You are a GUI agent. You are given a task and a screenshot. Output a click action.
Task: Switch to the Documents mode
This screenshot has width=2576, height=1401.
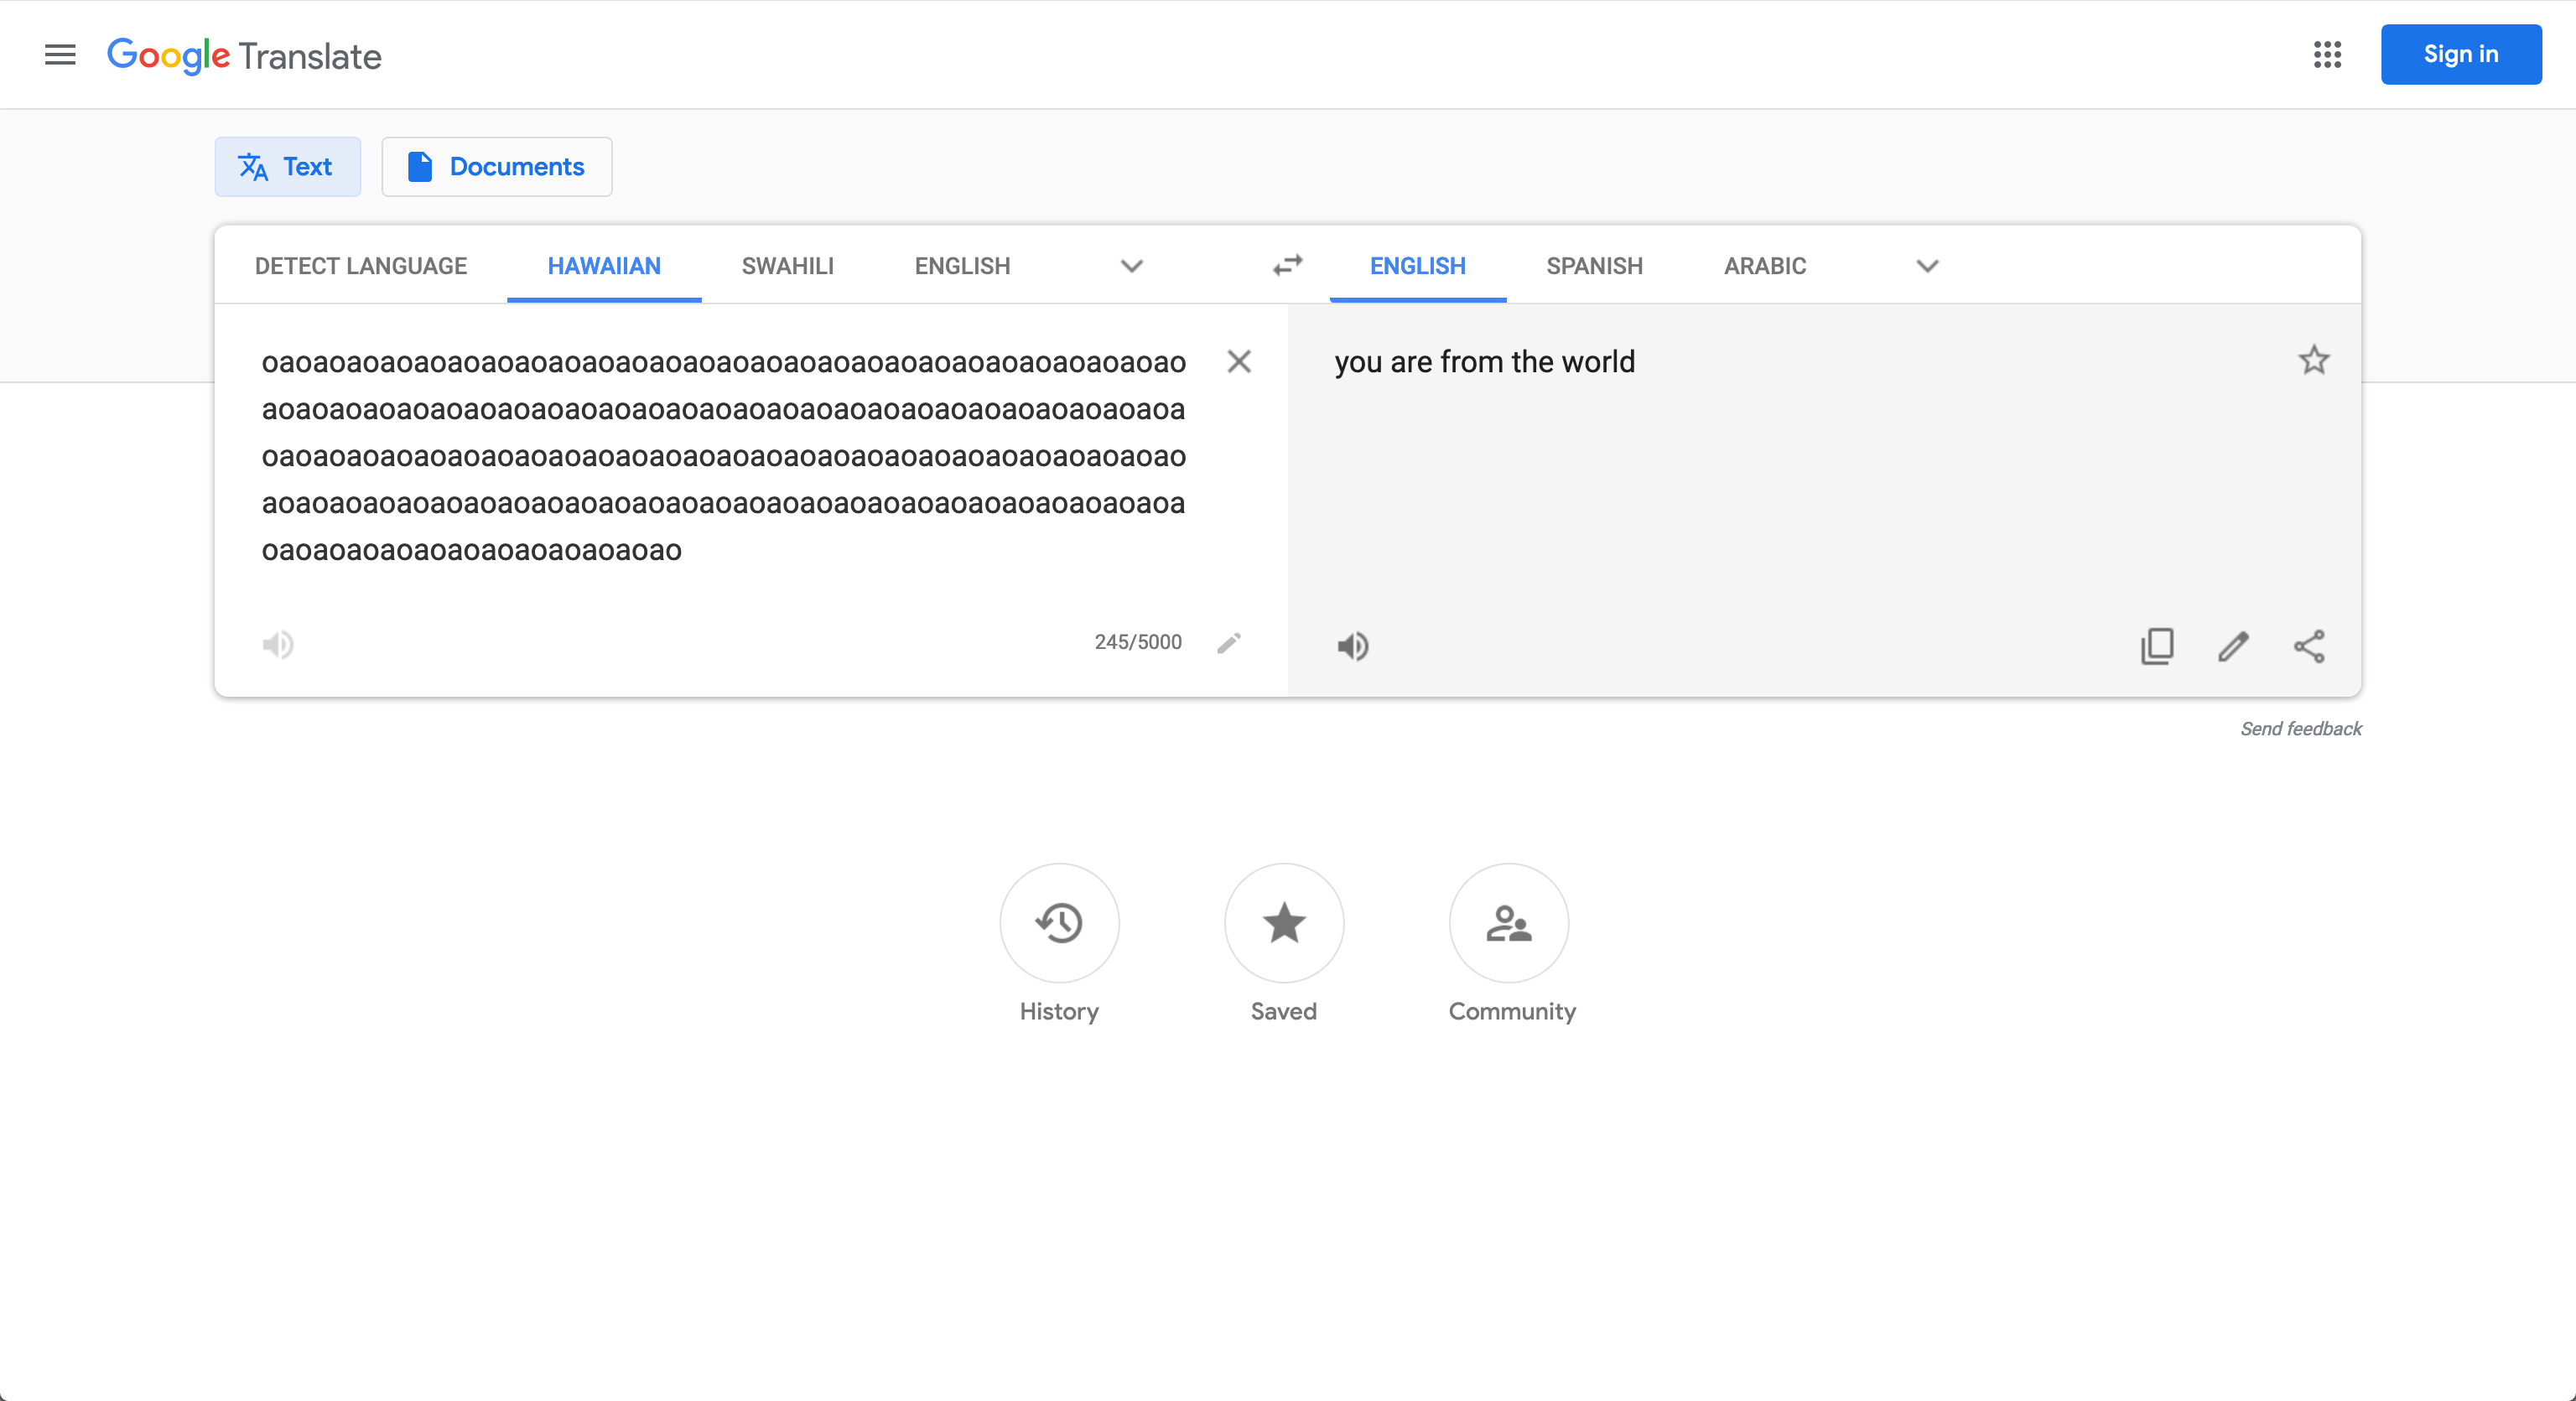496,167
